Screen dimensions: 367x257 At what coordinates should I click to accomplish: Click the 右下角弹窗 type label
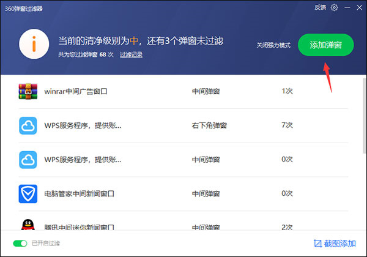point(209,125)
